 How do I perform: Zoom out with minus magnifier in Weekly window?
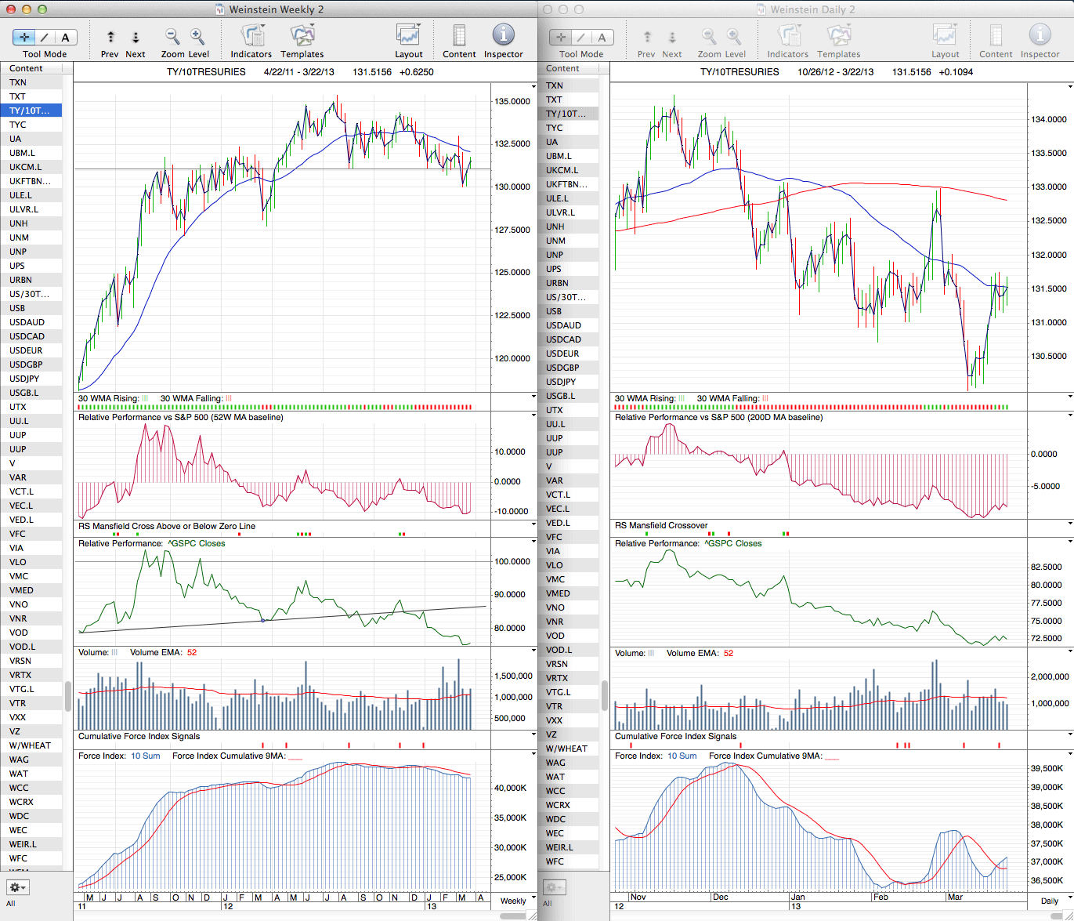(x=172, y=36)
